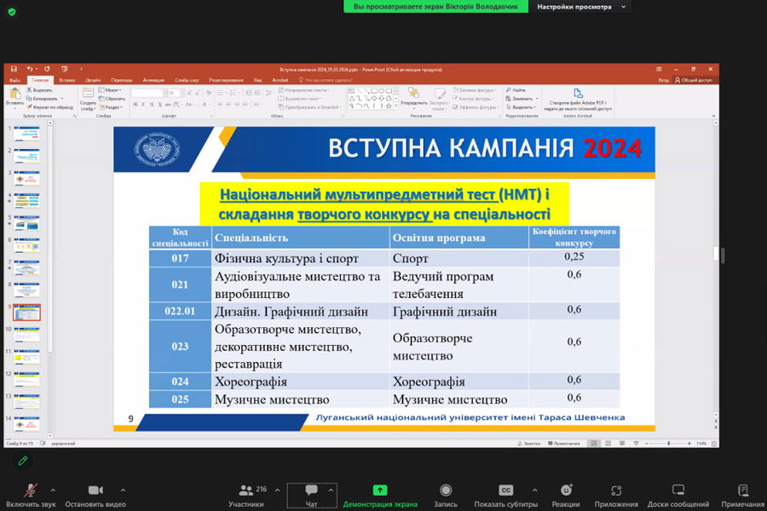The image size is (767, 511).
Task: Click the Общий доступ share button
Action: (x=695, y=80)
